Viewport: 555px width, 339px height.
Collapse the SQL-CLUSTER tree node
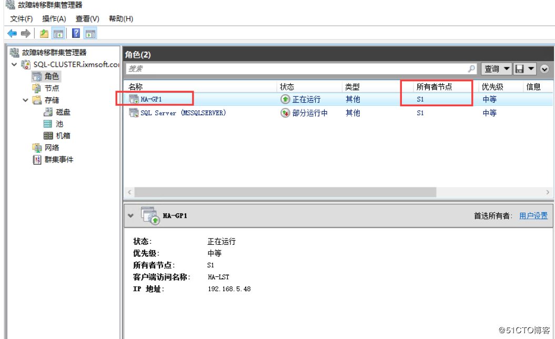point(14,64)
